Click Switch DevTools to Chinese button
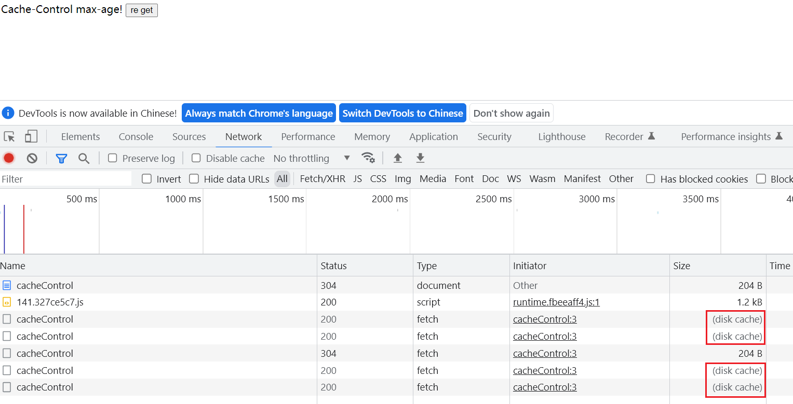793x404 pixels. click(402, 113)
